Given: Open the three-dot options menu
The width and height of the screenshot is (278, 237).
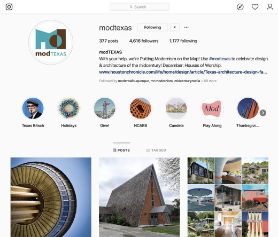Looking at the screenshot, I should 187,27.
